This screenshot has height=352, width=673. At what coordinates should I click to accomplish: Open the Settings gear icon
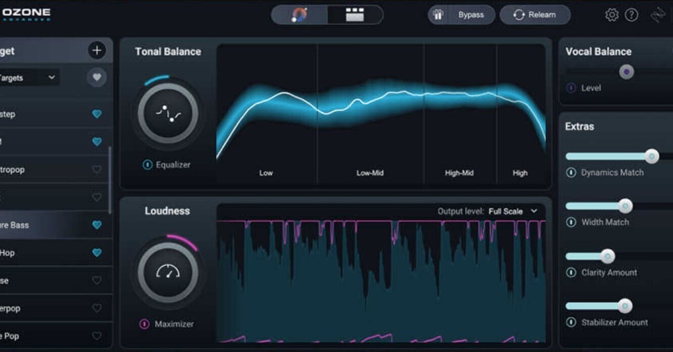612,15
